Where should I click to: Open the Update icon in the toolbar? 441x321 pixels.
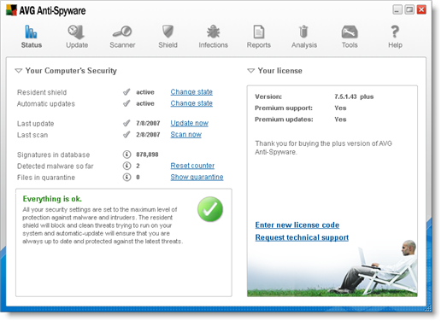point(76,32)
